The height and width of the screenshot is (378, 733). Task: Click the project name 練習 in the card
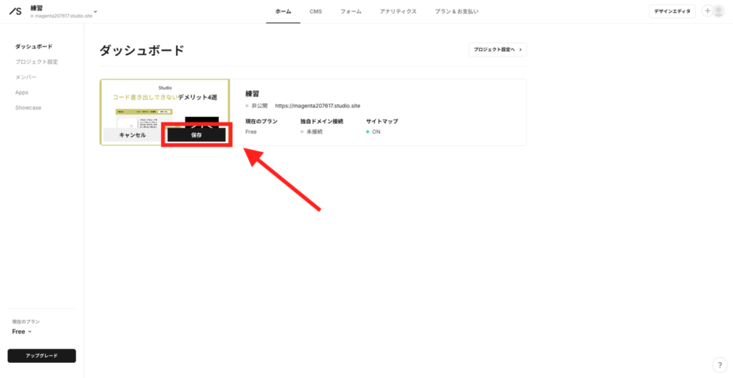click(x=252, y=94)
